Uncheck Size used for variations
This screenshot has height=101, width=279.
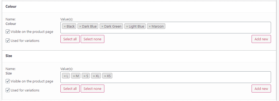click(x=8, y=90)
